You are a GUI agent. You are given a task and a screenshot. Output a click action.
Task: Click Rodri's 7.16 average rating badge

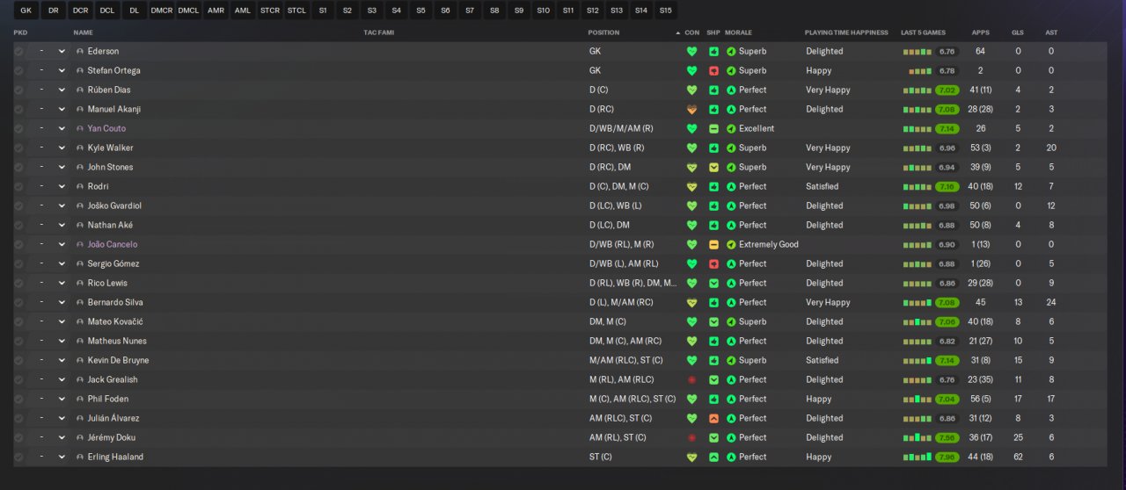point(947,186)
